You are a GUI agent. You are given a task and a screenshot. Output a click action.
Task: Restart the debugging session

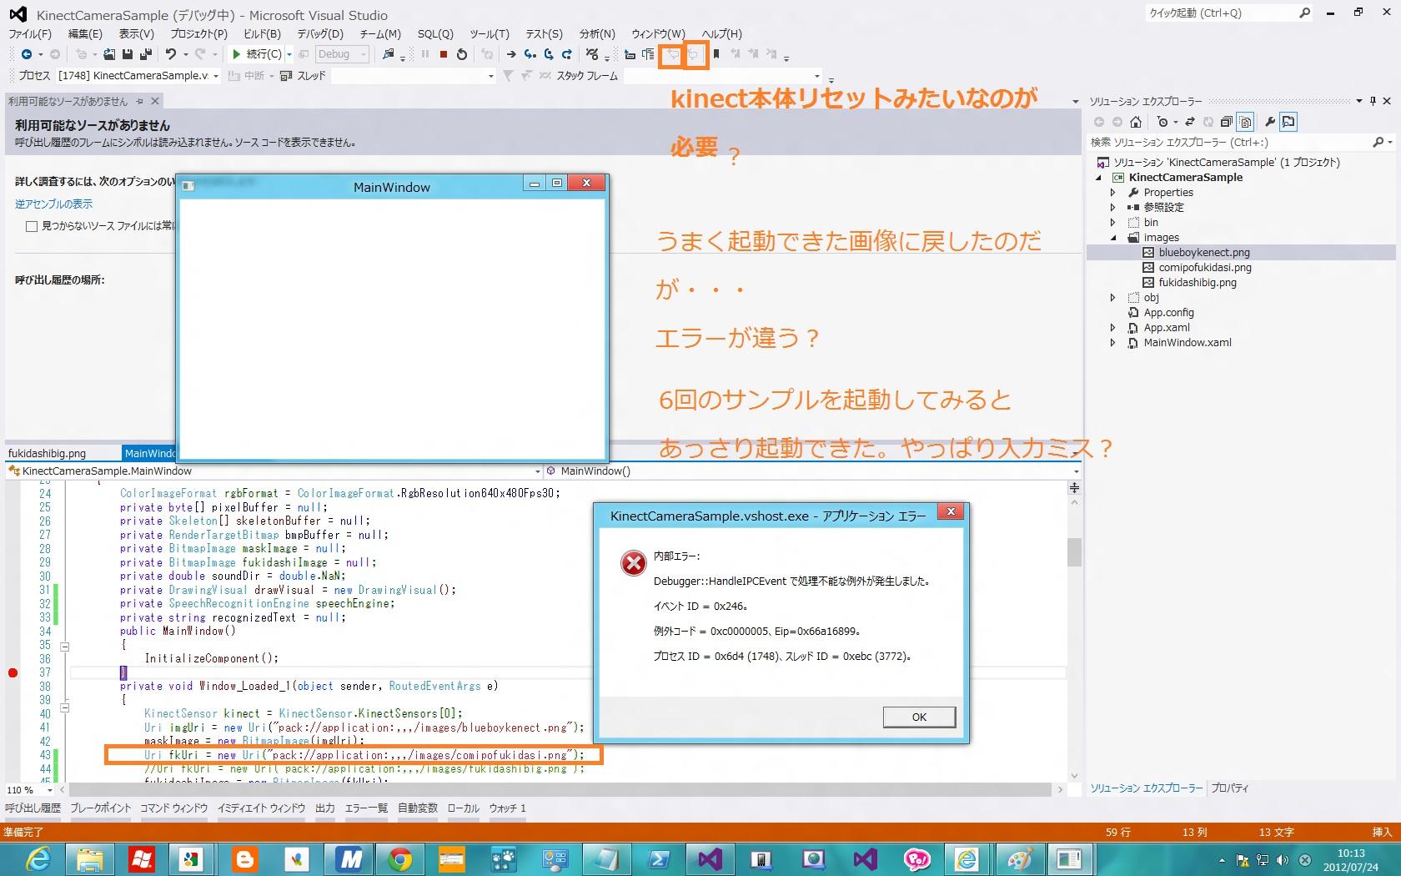click(x=462, y=54)
